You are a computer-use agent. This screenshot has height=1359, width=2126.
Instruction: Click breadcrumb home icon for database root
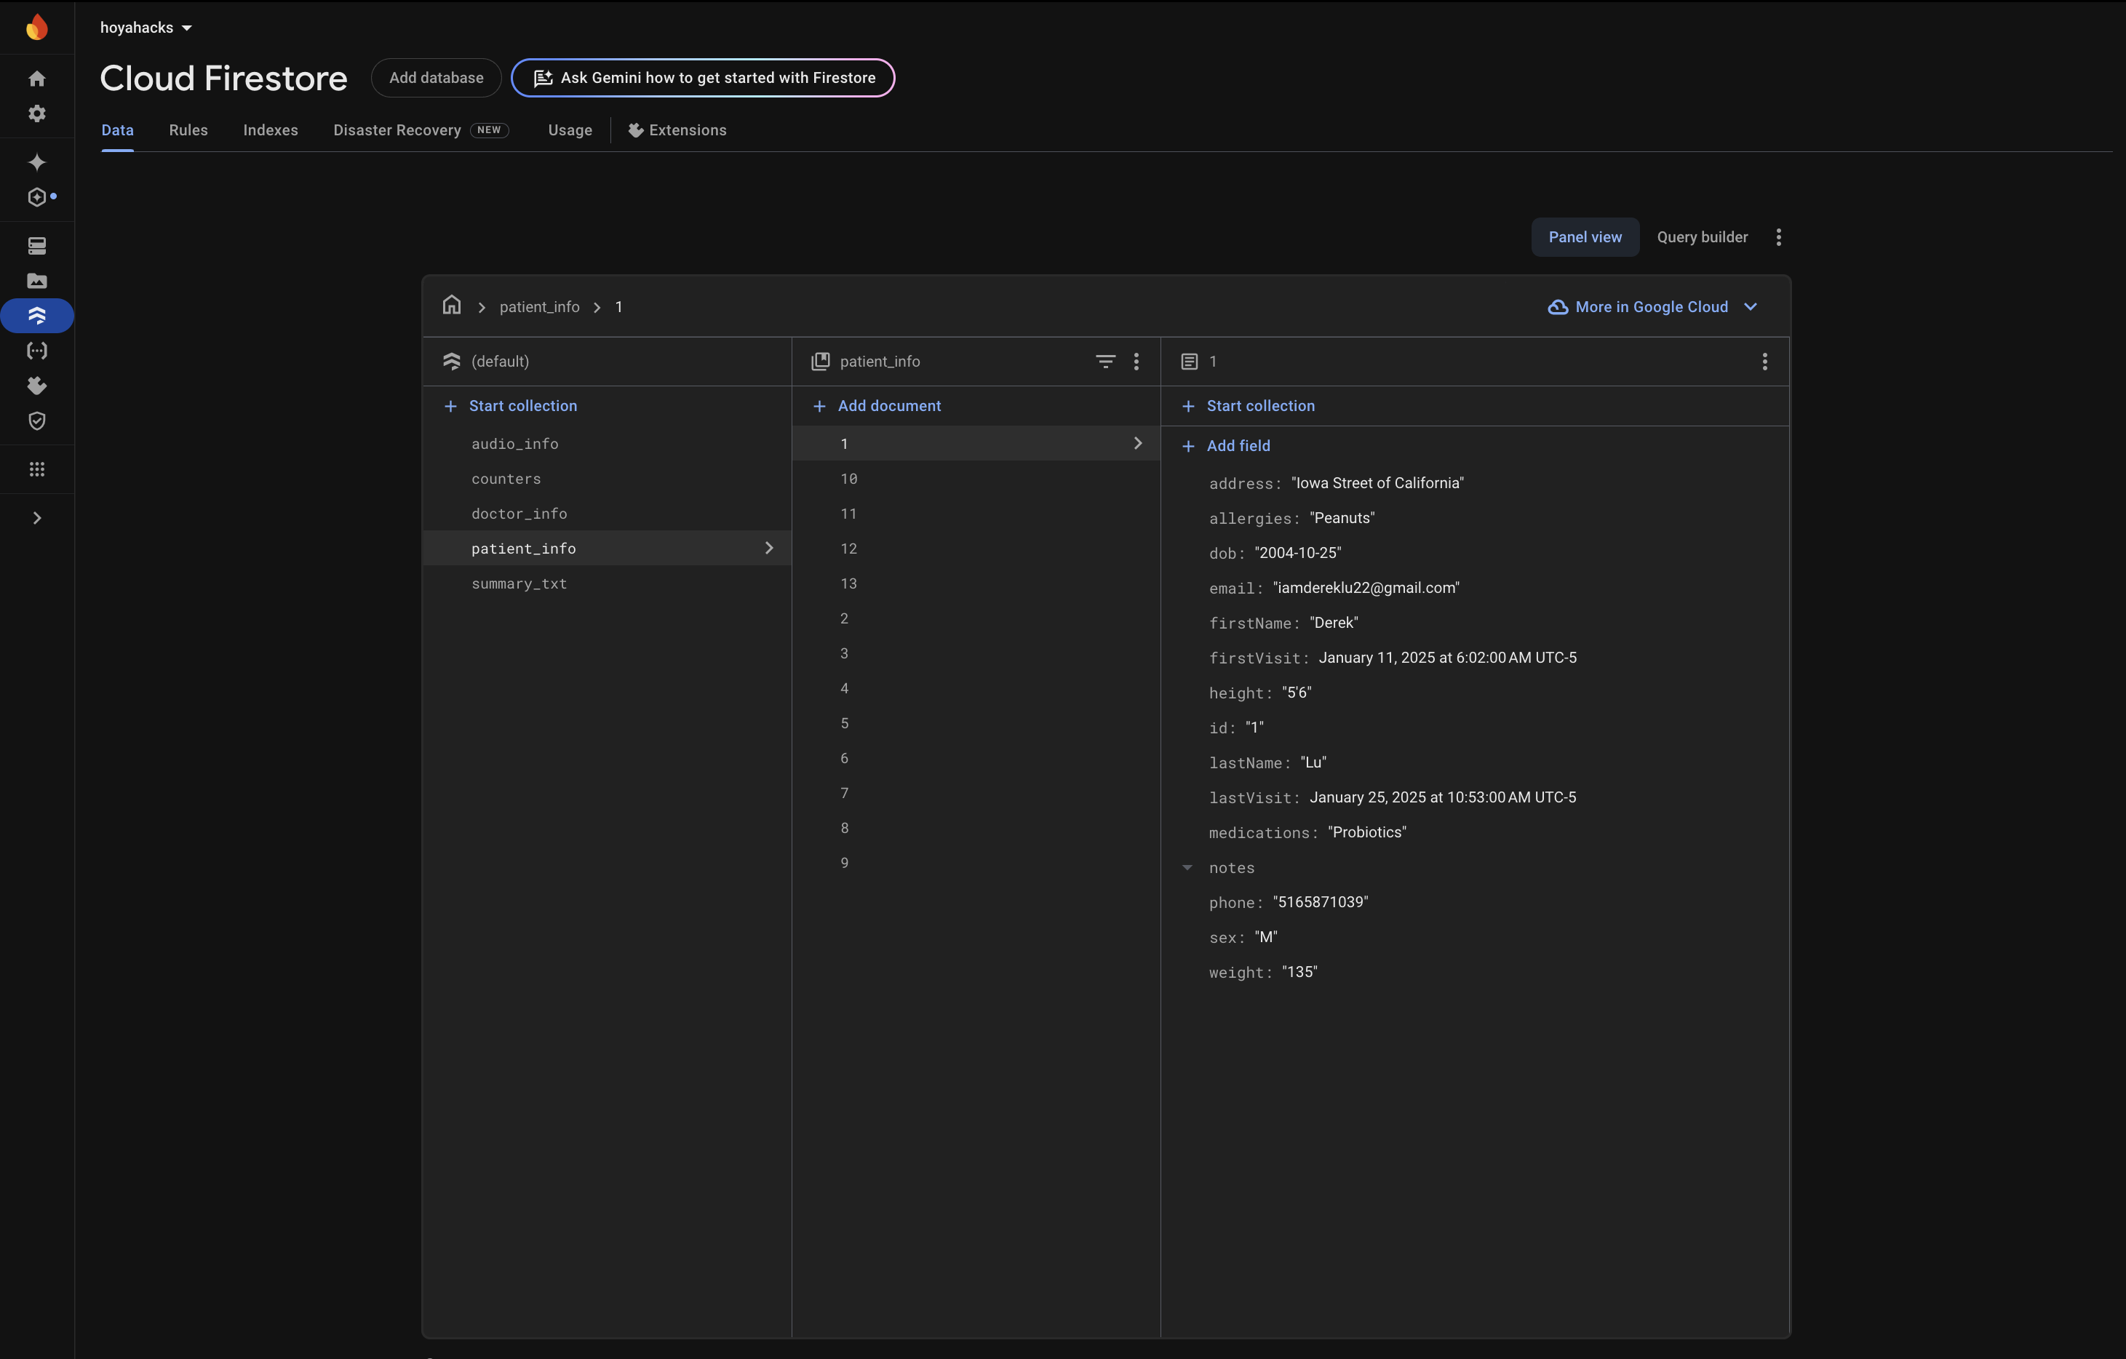coord(451,306)
